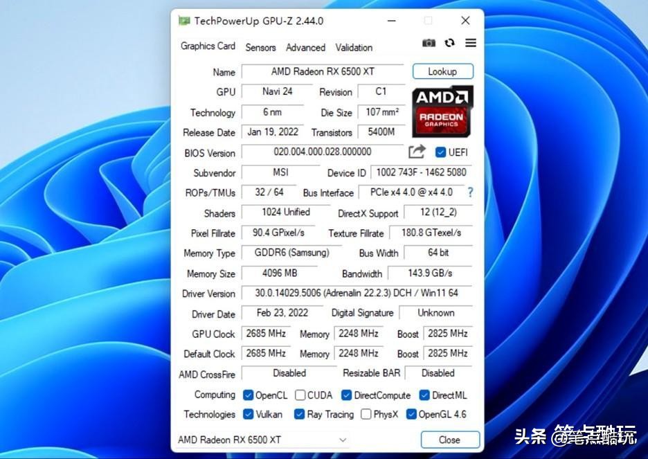Screen dimensions: 648x459
Task: Toggle the DirectML checkbox
Action: click(424, 395)
